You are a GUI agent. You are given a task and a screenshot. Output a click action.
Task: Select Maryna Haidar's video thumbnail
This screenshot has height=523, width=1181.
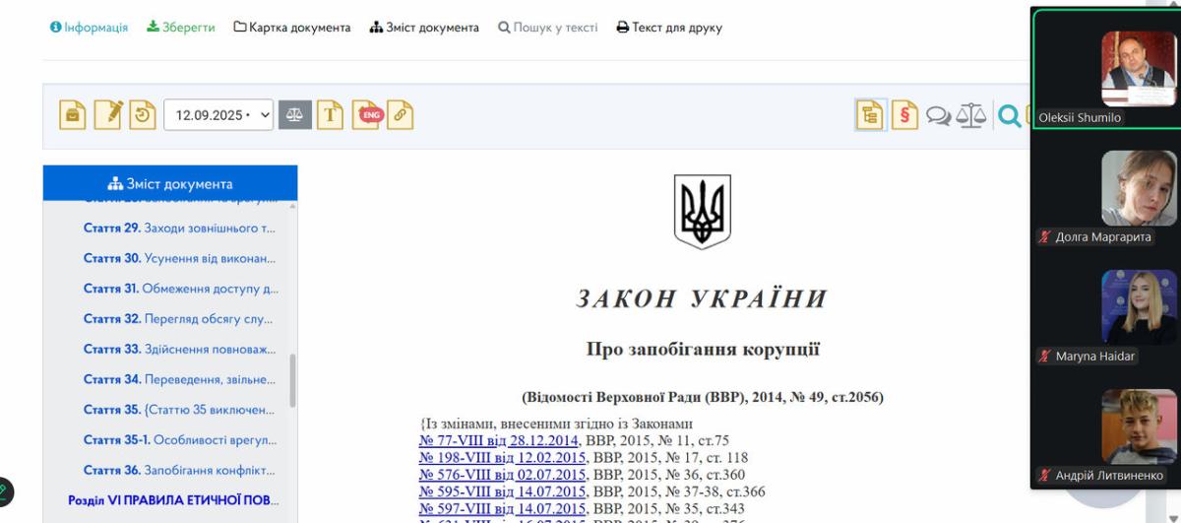coord(1138,307)
